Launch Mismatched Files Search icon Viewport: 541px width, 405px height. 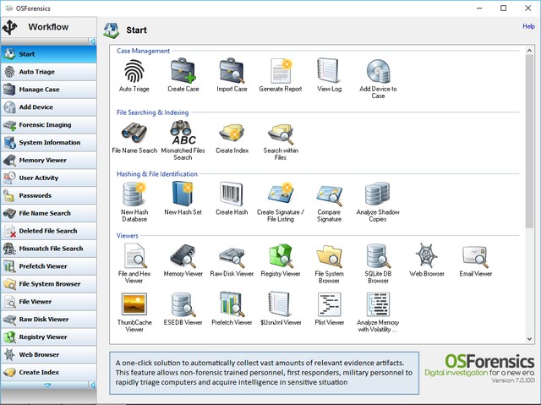coord(183,133)
